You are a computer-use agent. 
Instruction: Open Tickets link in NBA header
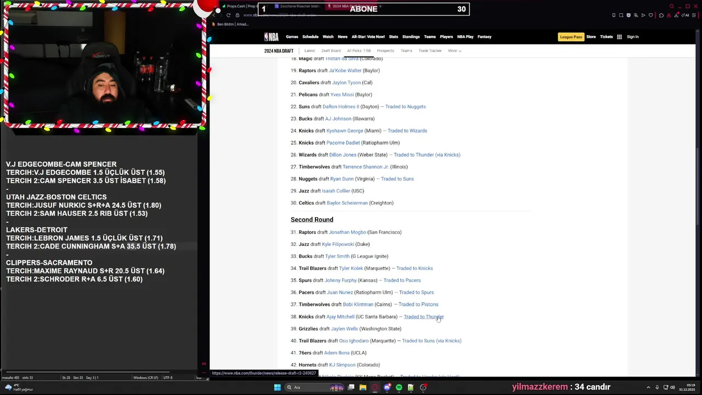607,37
